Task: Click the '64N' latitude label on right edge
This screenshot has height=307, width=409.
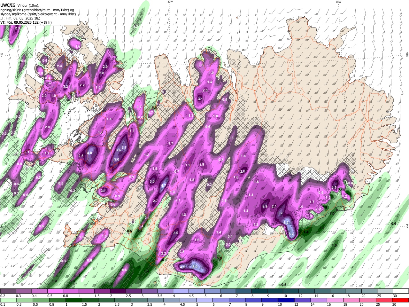Action: (407, 226)
